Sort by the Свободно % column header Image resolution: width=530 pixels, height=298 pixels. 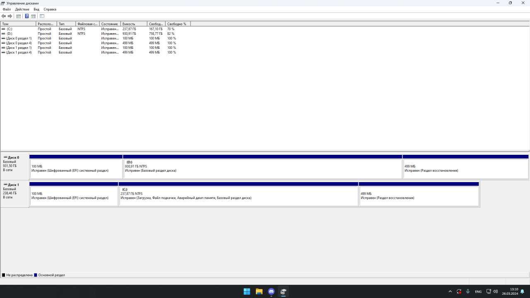click(x=178, y=24)
